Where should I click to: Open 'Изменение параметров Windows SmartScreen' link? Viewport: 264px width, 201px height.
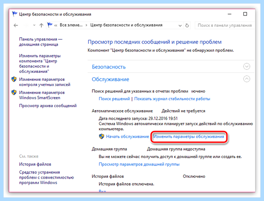coord(42,95)
